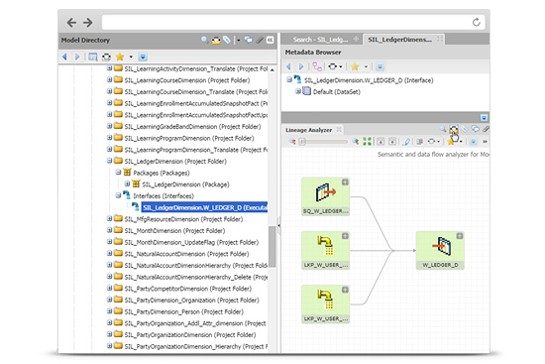Image resolution: width=545 pixels, height=364 pixels.
Task: Click paperclip icon in Lineage Analyzer header
Action: click(x=486, y=130)
